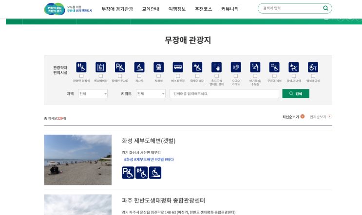
Task: Toggle the 무장애 객실 checkbox
Action: coord(274,76)
